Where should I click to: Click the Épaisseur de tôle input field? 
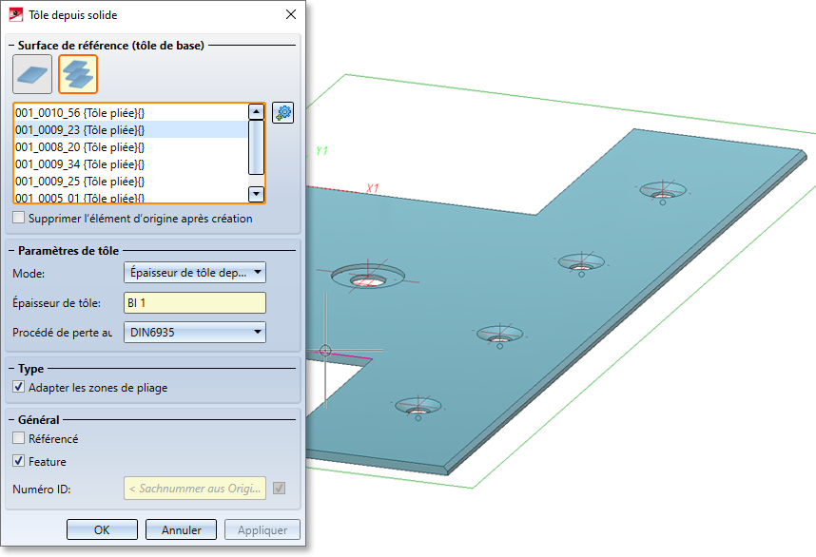point(195,302)
